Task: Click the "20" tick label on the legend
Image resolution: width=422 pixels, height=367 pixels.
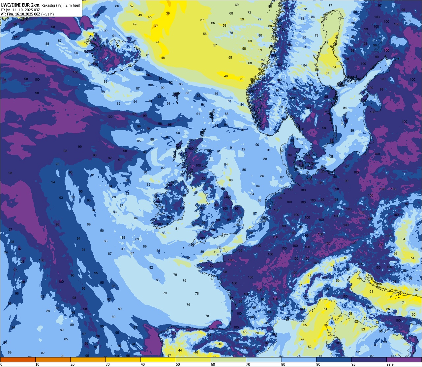Action: pyautogui.click(x=73, y=364)
